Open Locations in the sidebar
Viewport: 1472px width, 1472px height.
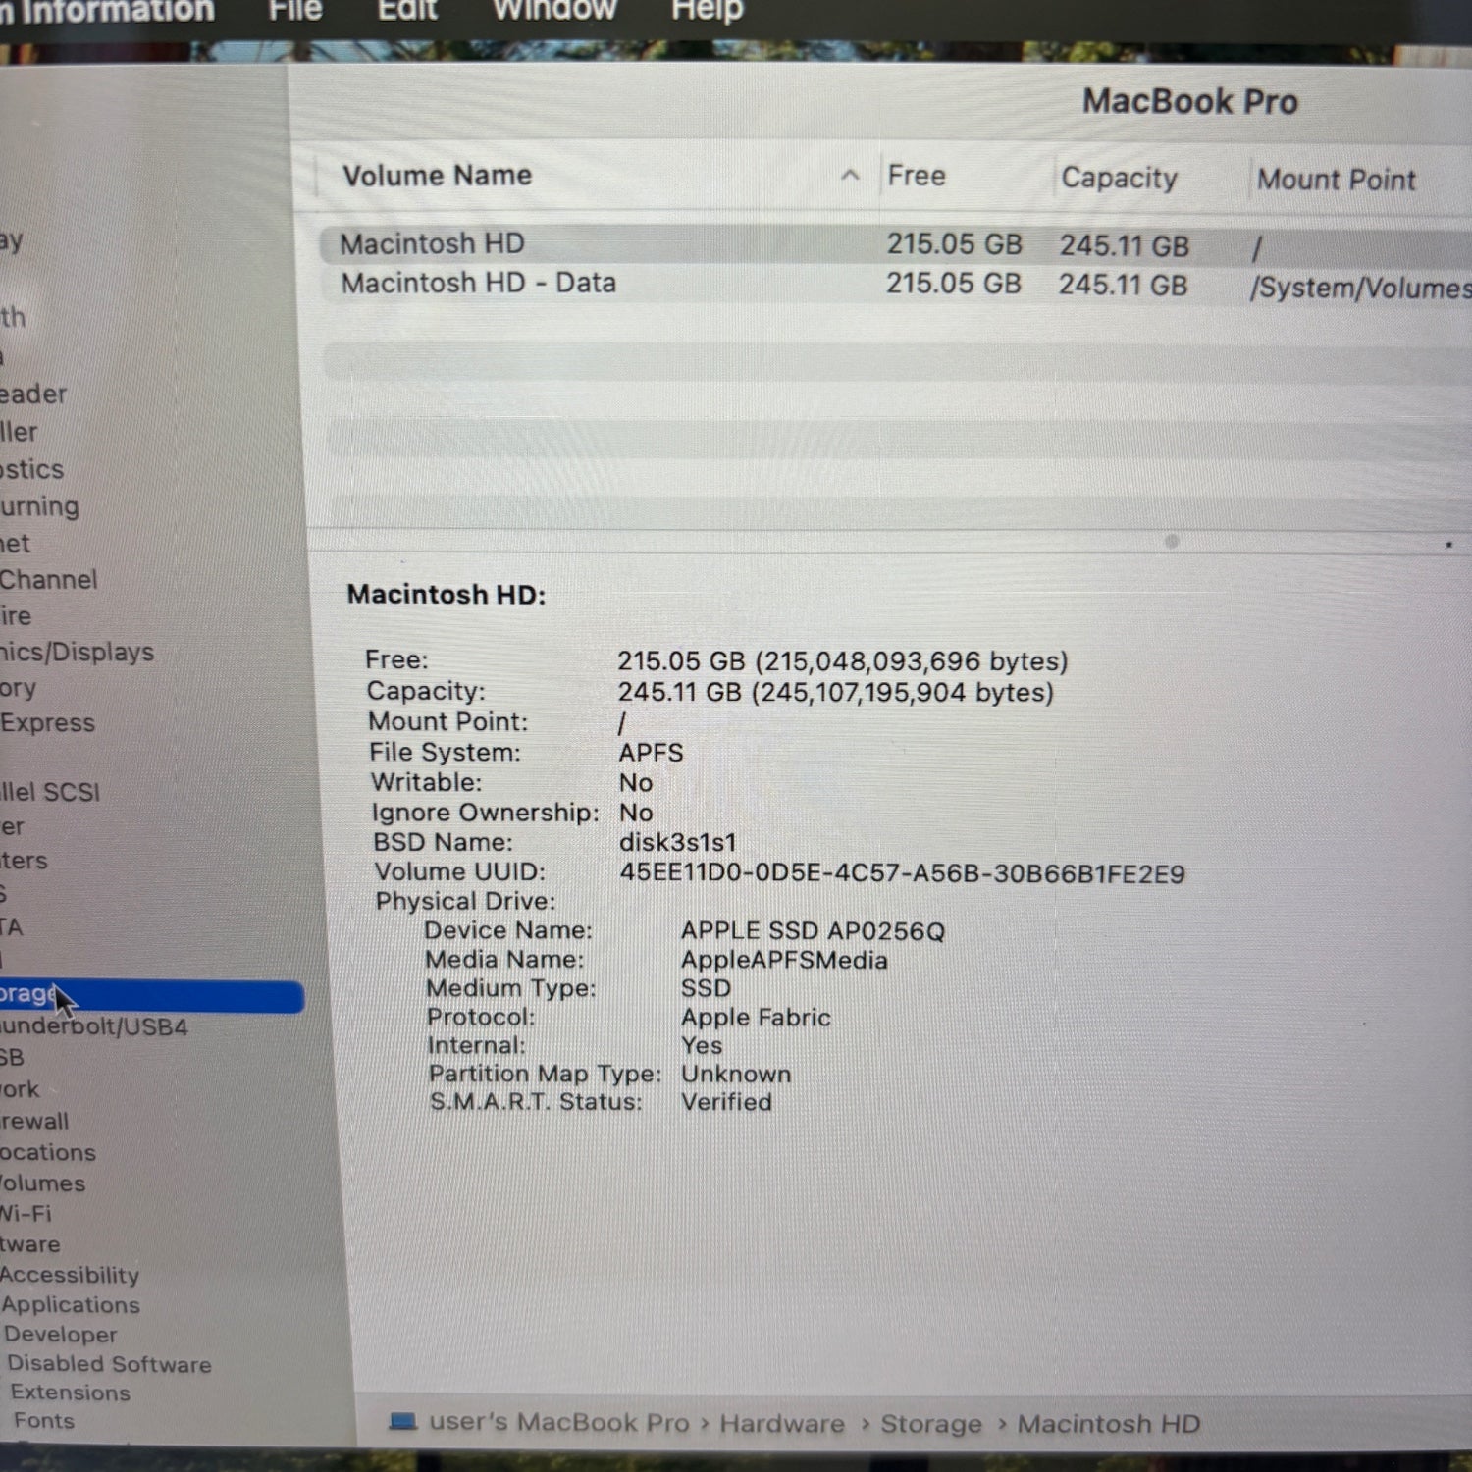pos(48,1152)
